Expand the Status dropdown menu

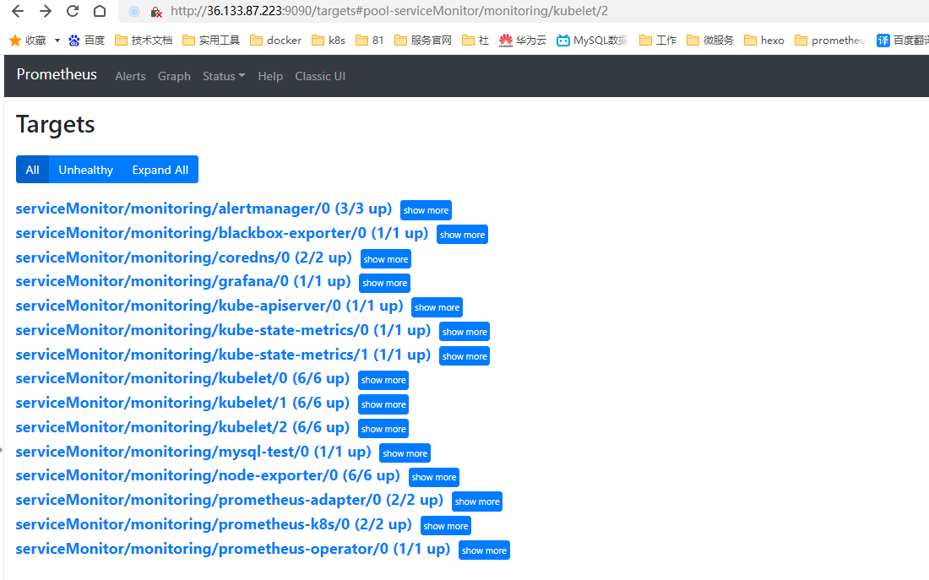coord(224,76)
